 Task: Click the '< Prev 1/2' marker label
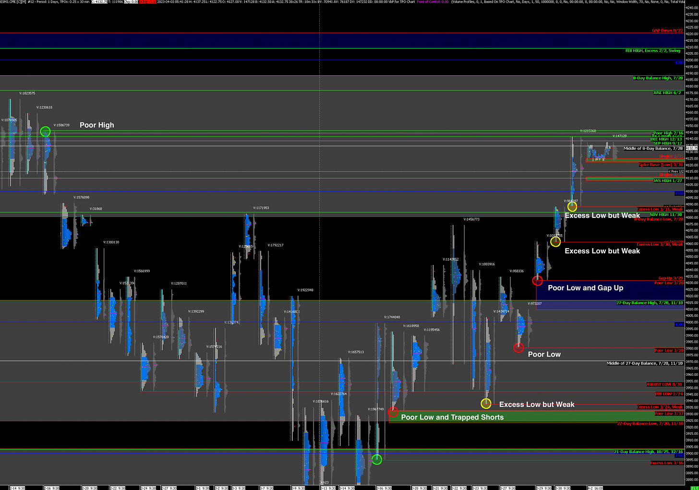[676, 171]
